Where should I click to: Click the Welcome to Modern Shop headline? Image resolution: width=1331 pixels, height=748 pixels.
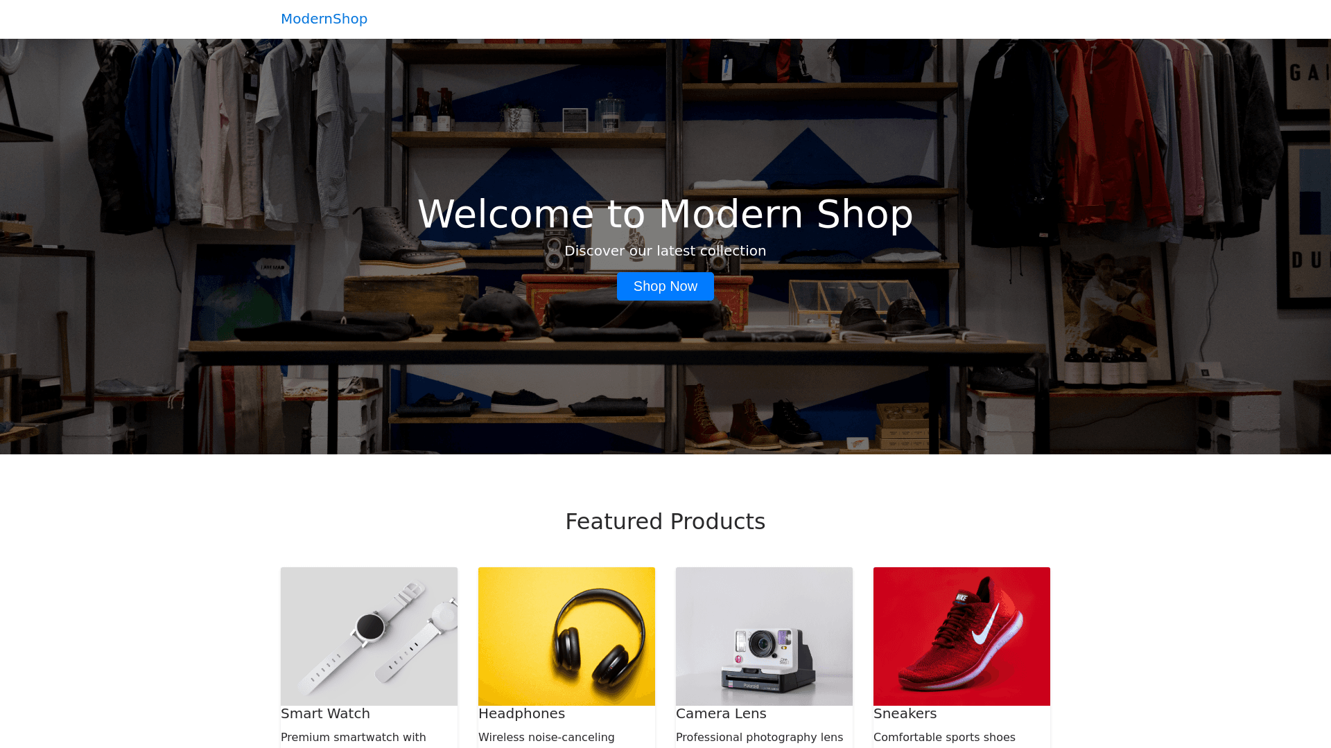(x=665, y=214)
